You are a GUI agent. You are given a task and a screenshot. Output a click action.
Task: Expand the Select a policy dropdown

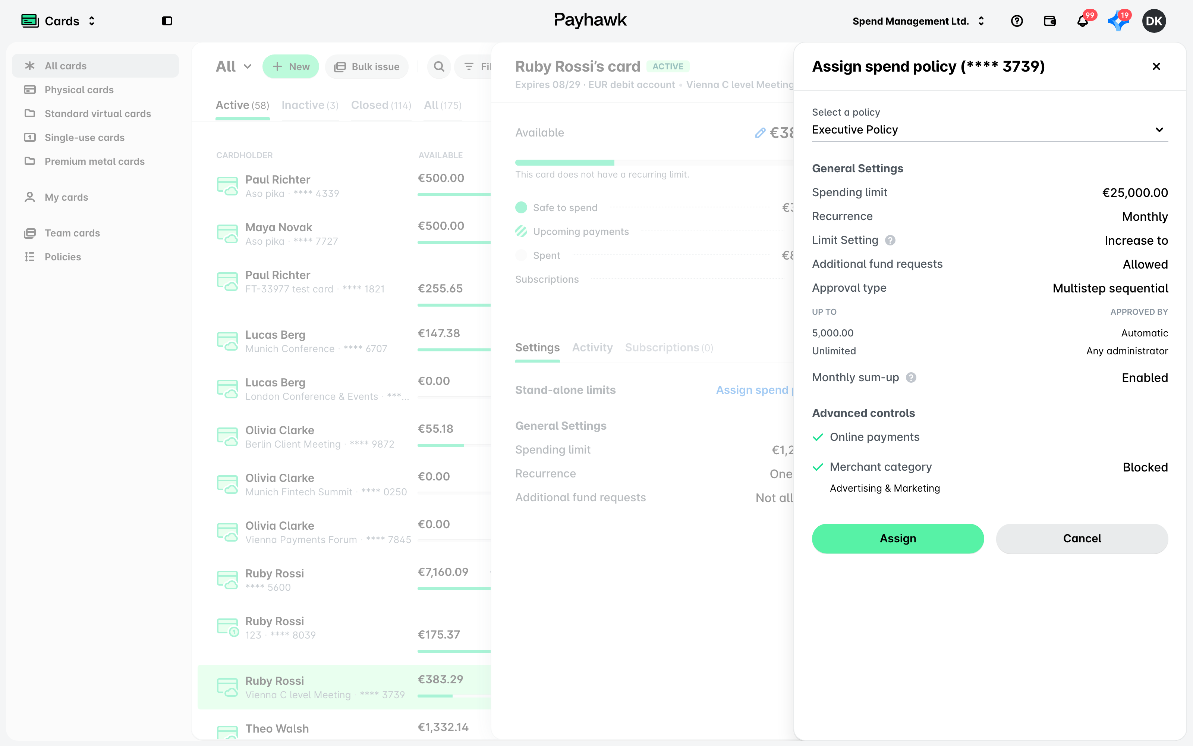(x=990, y=130)
